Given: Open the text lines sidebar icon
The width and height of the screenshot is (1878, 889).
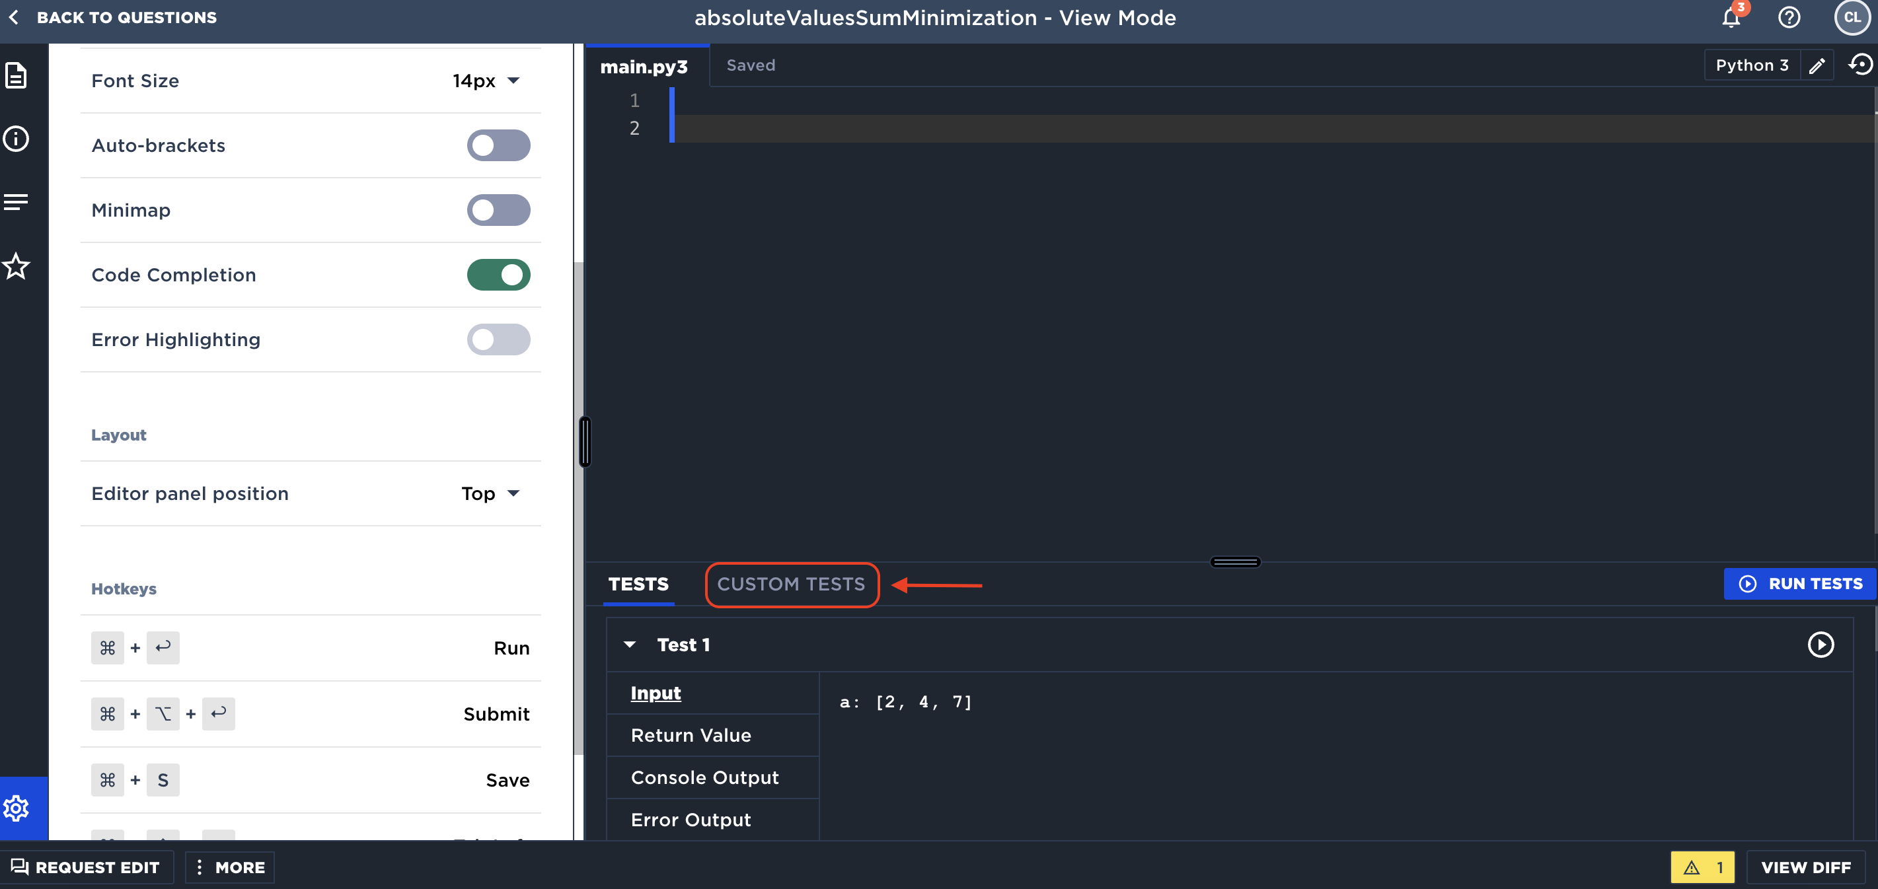Looking at the screenshot, I should point(16,202).
